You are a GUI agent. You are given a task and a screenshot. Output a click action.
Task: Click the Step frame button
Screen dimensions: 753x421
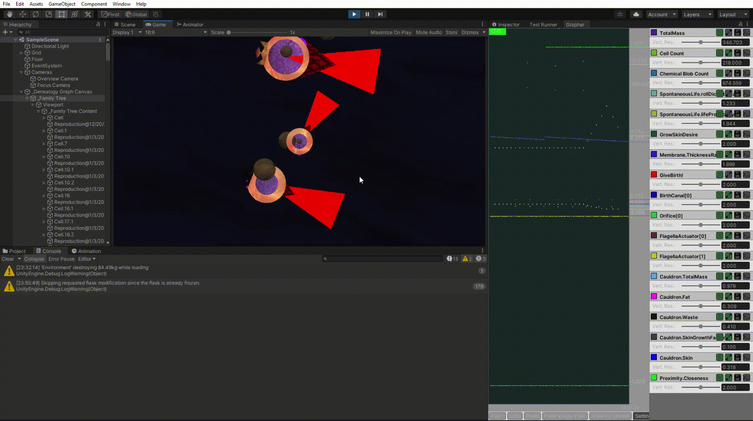[380, 14]
